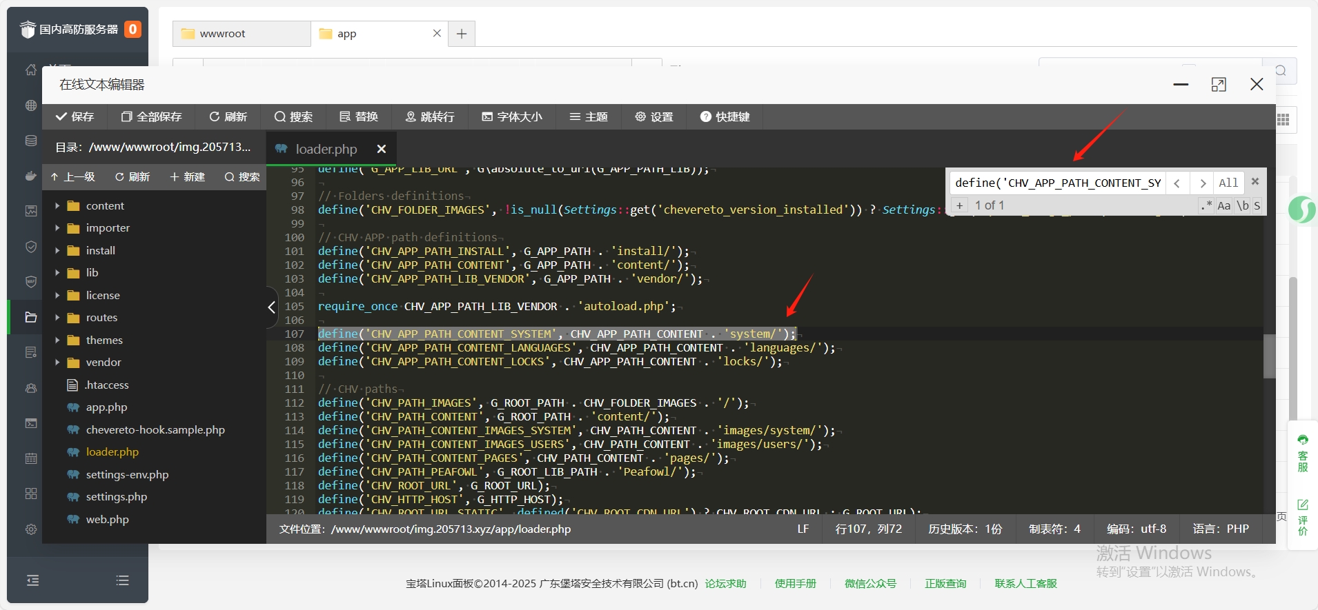1318x610 pixels.
Task: Click the editor vertical scrollbar thumb
Action: point(1269,356)
